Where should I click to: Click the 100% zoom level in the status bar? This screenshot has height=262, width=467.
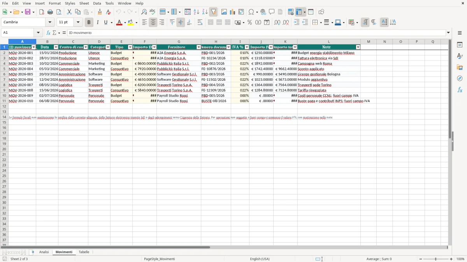click(460, 259)
